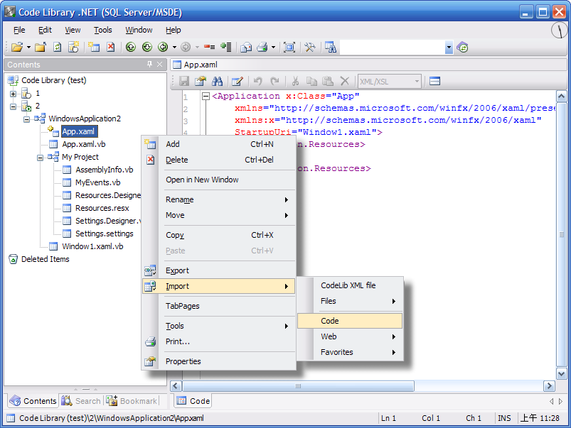The height and width of the screenshot is (428, 571).
Task: Click the binoculars search icon in main toolbar
Action: 331,48
